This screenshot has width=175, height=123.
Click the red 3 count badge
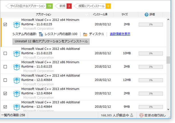(69, 6)
